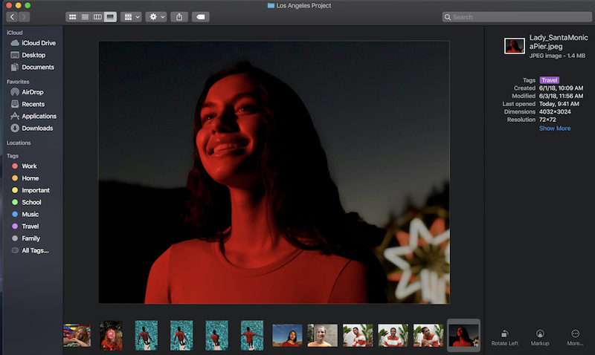Open iCloud Drive in the sidebar
This screenshot has height=355, width=595.
tap(38, 43)
